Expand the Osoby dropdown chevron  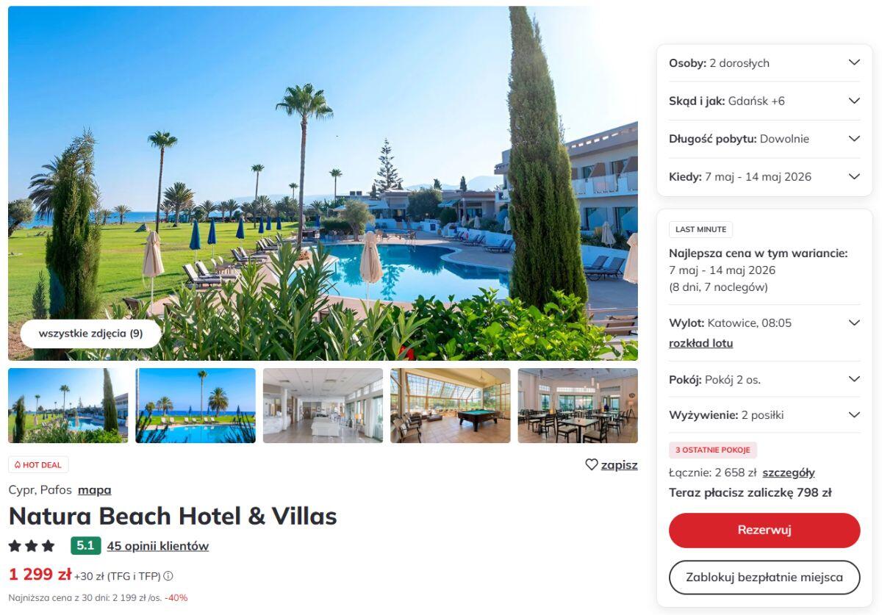(x=854, y=62)
